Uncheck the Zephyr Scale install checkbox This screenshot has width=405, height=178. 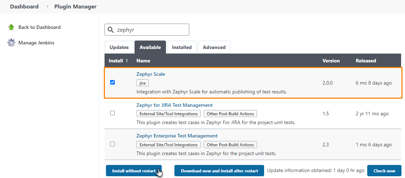point(112,82)
